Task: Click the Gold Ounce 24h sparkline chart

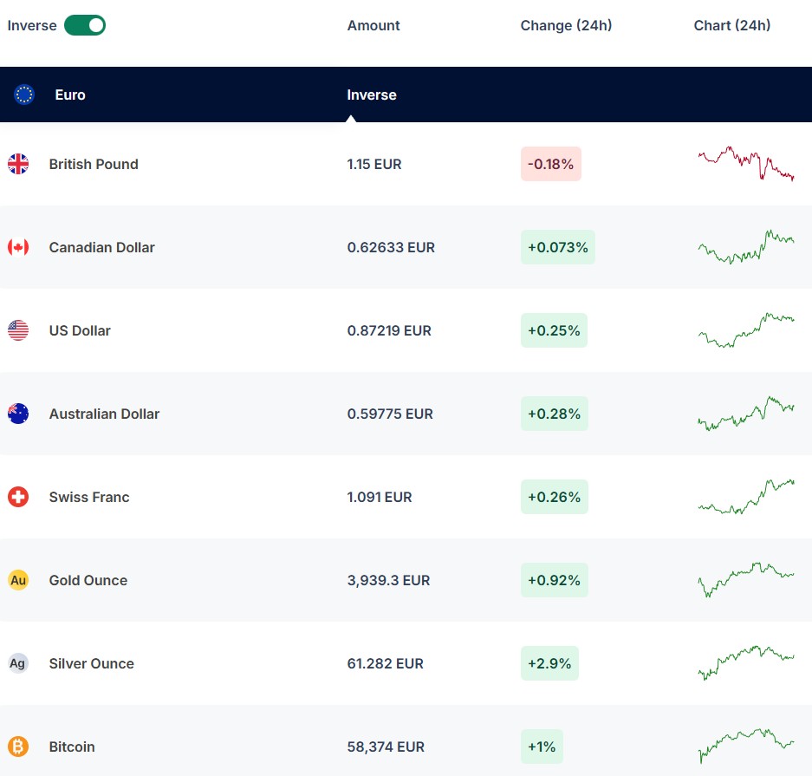Action: click(x=745, y=579)
